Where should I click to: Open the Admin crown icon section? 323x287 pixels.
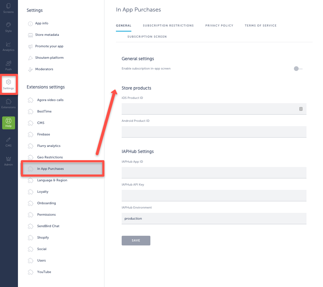(9, 161)
